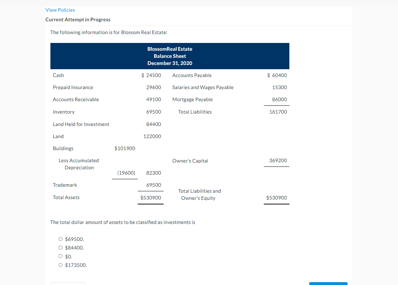
Task: Select the $0 answer option
Action: click(x=60, y=256)
